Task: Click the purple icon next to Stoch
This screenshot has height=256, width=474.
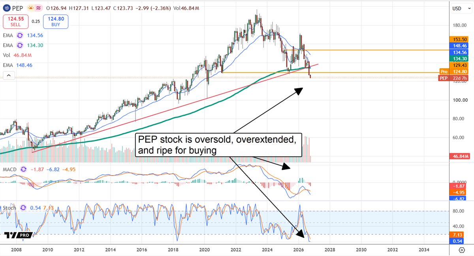Action: 23,207
